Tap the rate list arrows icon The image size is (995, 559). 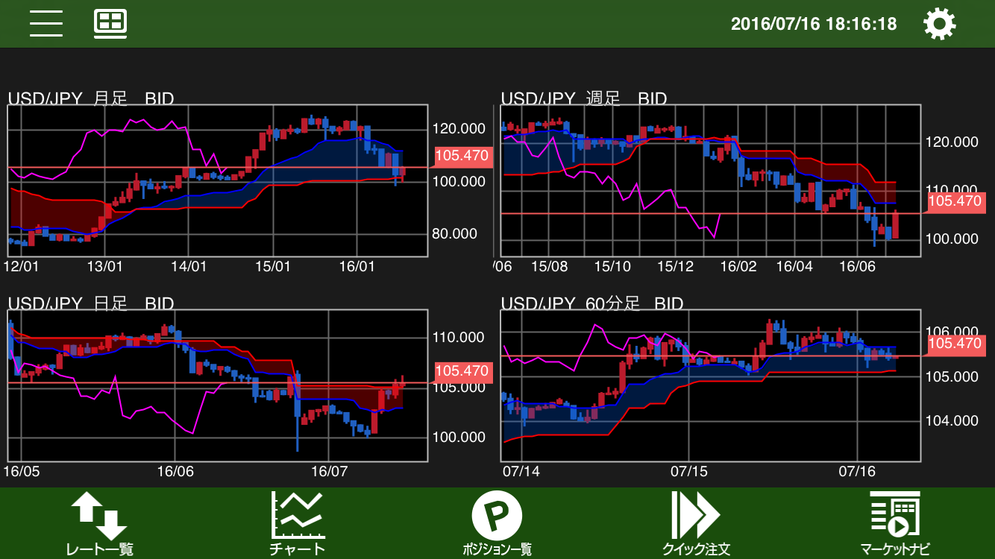(x=99, y=514)
